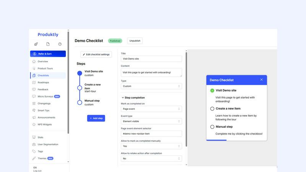The image size is (306, 172).
Task: Click the checklist progress bar in preview
Action: click(236, 140)
